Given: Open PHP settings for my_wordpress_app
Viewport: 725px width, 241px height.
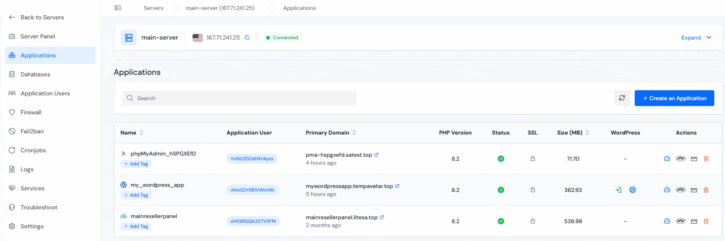Looking at the screenshot, I should click(x=681, y=190).
